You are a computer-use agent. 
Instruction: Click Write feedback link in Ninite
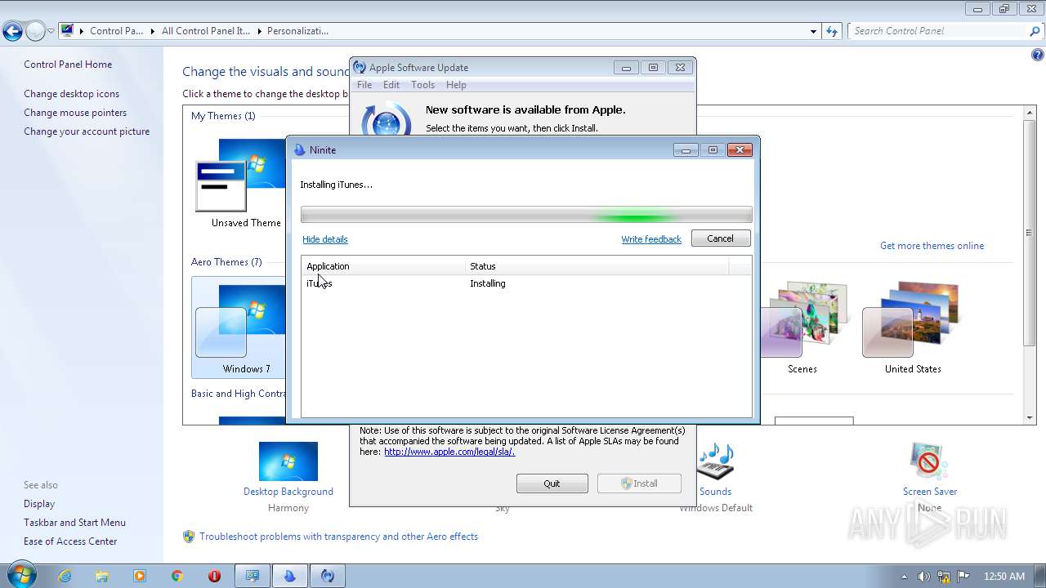pos(651,239)
